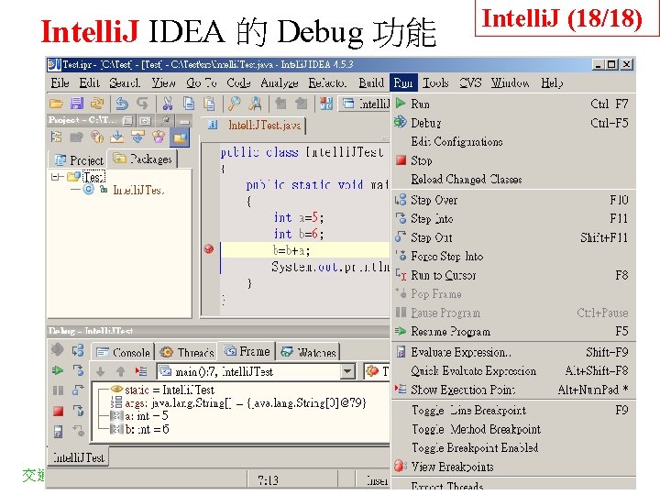Collapse the Test project tree node
The width and height of the screenshot is (660, 495).
55,177
